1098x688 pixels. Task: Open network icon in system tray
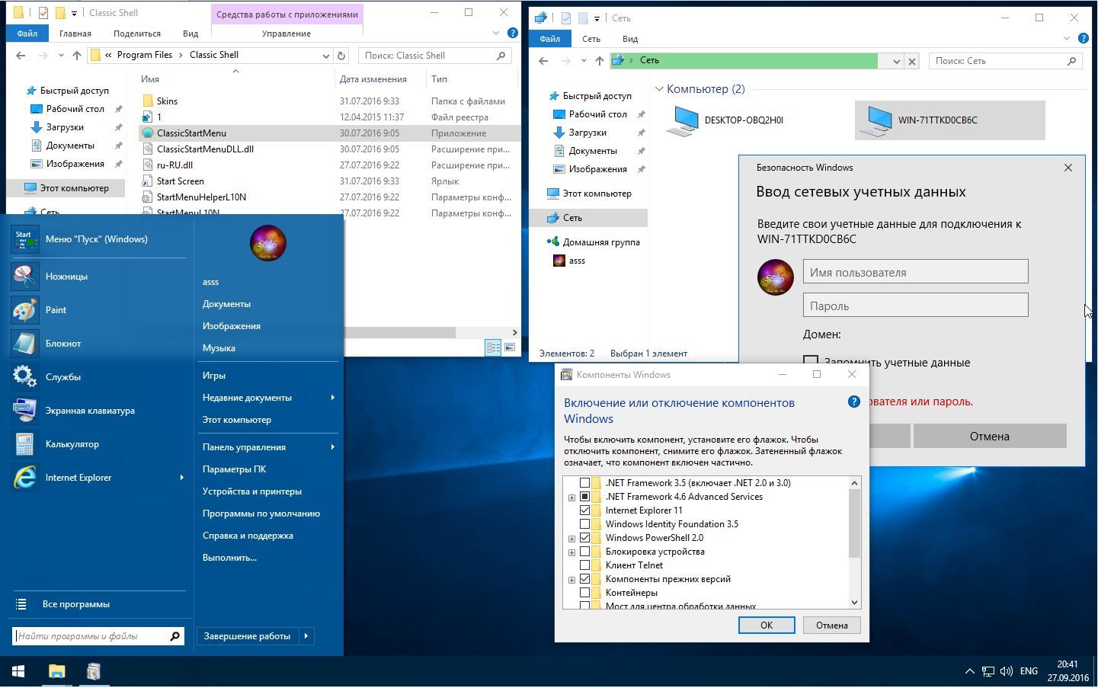988,671
